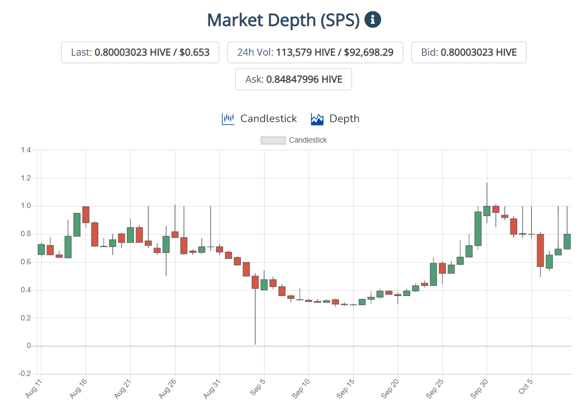The height and width of the screenshot is (409, 588).
Task: Click the 0.6 y-axis value
Action: tap(26, 262)
